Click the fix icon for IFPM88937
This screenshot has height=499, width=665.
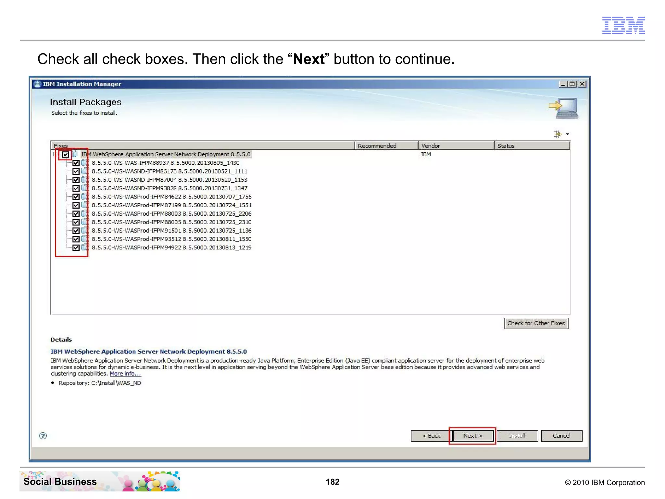(85, 162)
